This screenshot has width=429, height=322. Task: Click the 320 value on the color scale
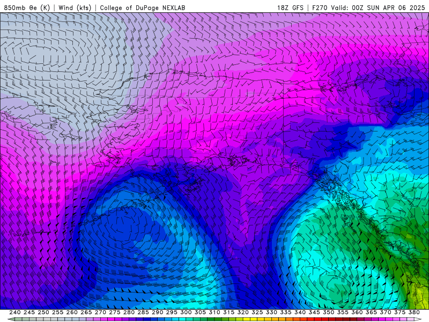pyautogui.click(x=243, y=312)
